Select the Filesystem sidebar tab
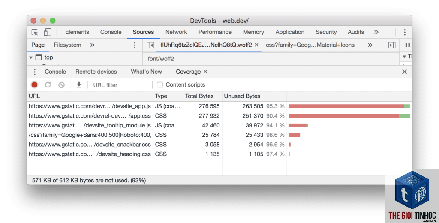This screenshot has width=439, height=223. [x=67, y=45]
